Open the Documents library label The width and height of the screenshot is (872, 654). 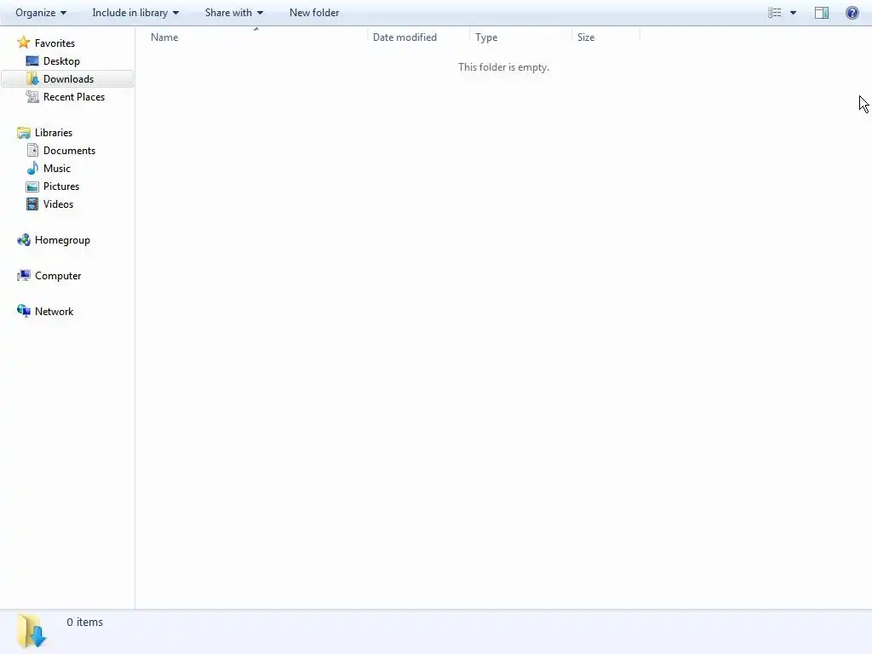click(x=69, y=151)
